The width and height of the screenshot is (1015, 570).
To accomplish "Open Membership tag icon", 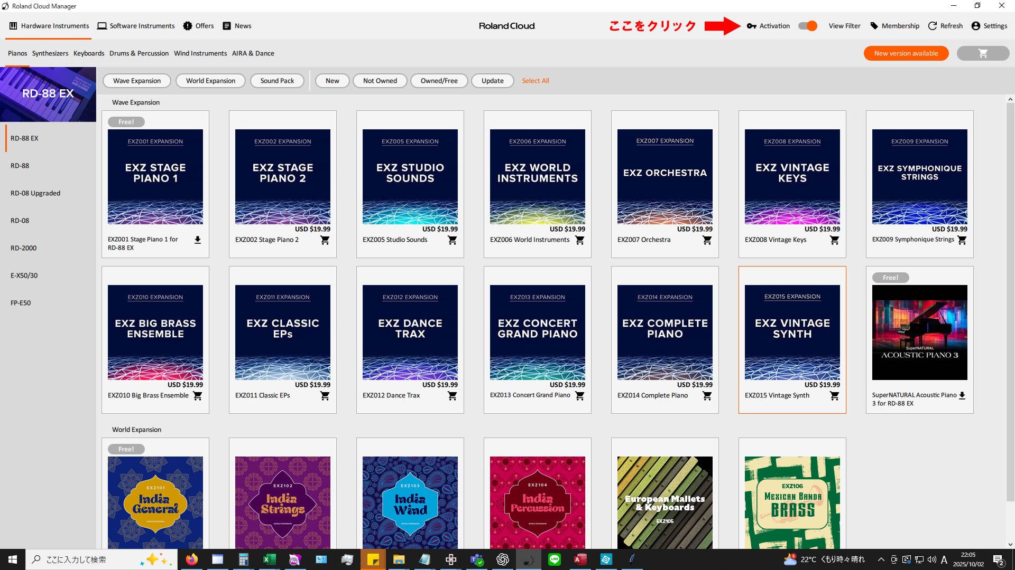I will click(874, 26).
